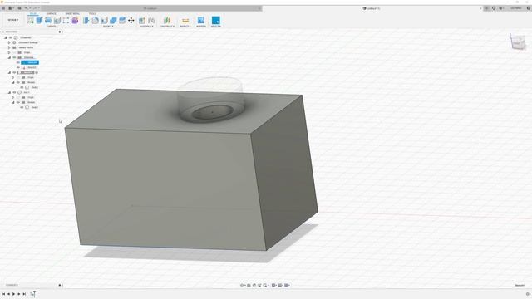Open the Construct dropdown menu

point(167,26)
